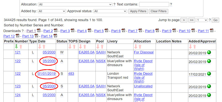
Task: Click green approval dot dated 17/02/2021
Action: pyautogui.click(x=209, y=74)
